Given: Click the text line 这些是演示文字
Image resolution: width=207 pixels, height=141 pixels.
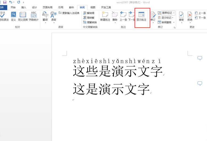Looking at the screenshot, I should click(118, 71).
